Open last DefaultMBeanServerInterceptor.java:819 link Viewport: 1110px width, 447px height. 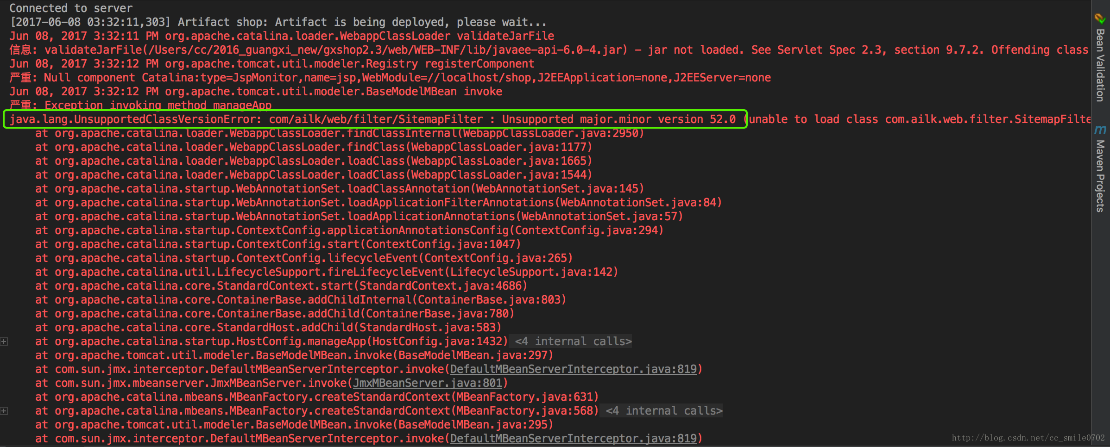click(574, 439)
